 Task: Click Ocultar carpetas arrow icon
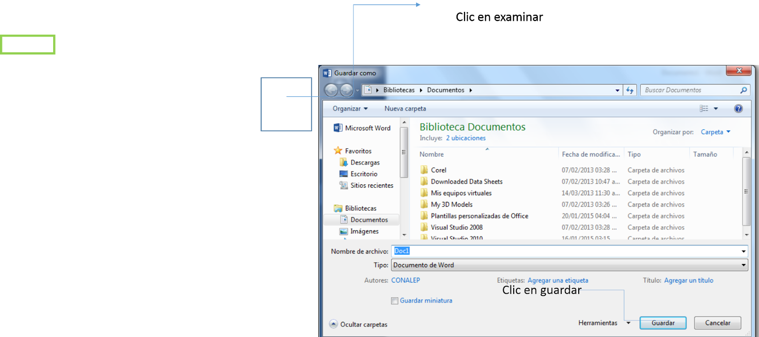pos(333,324)
